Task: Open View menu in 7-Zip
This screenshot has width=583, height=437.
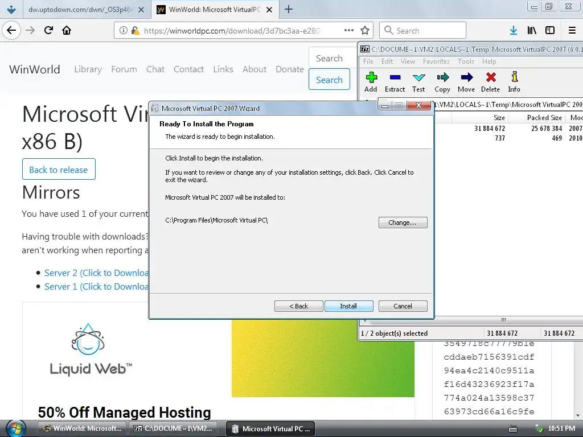Action: (408, 61)
